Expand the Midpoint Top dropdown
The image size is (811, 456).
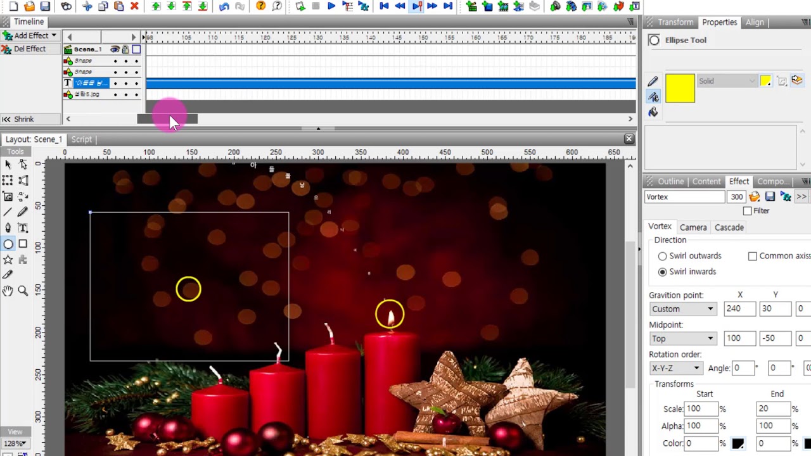point(682,339)
